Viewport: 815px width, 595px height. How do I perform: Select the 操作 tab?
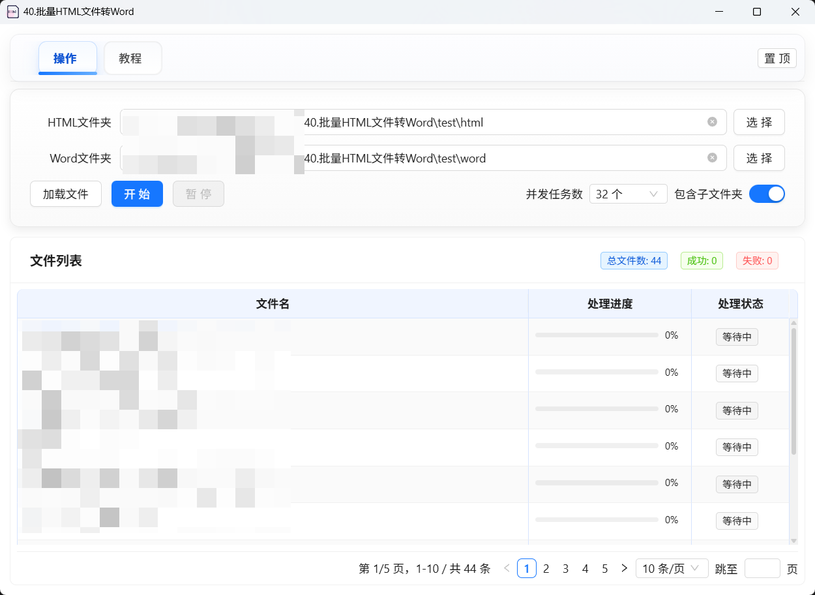(x=67, y=59)
